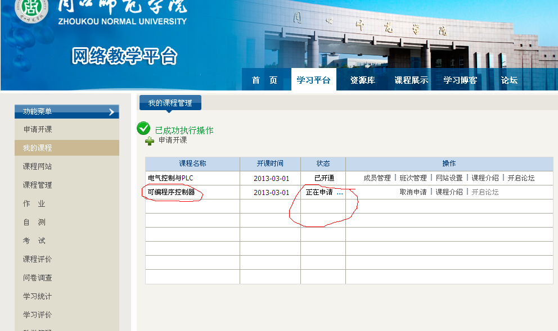558x331 pixels.
Task: Go to the 学习博客 navigation tab
Action: coord(460,80)
